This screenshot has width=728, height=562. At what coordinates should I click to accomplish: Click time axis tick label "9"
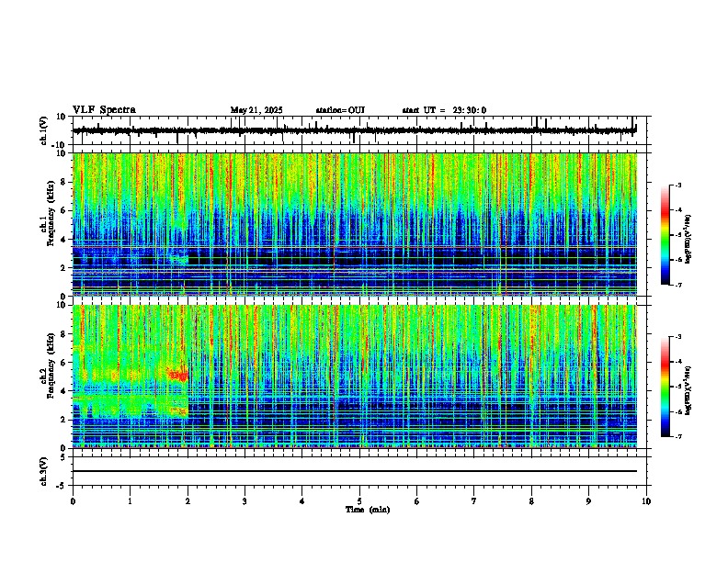[588, 501]
